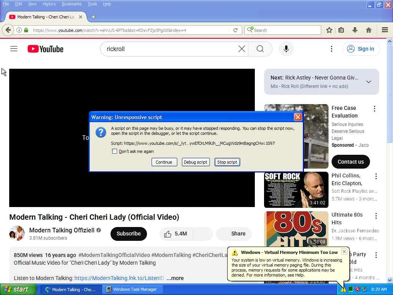The height and width of the screenshot is (295, 393).
Task: Click the Windows start button
Action: (18, 290)
